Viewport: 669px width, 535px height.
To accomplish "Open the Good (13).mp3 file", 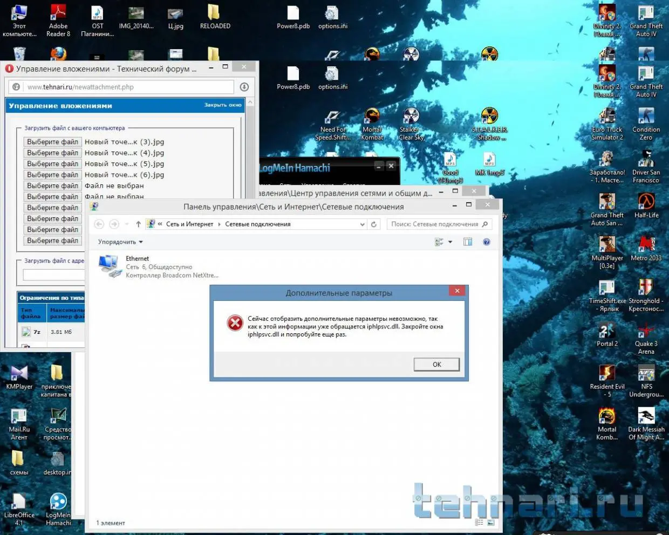I will click(450, 168).
